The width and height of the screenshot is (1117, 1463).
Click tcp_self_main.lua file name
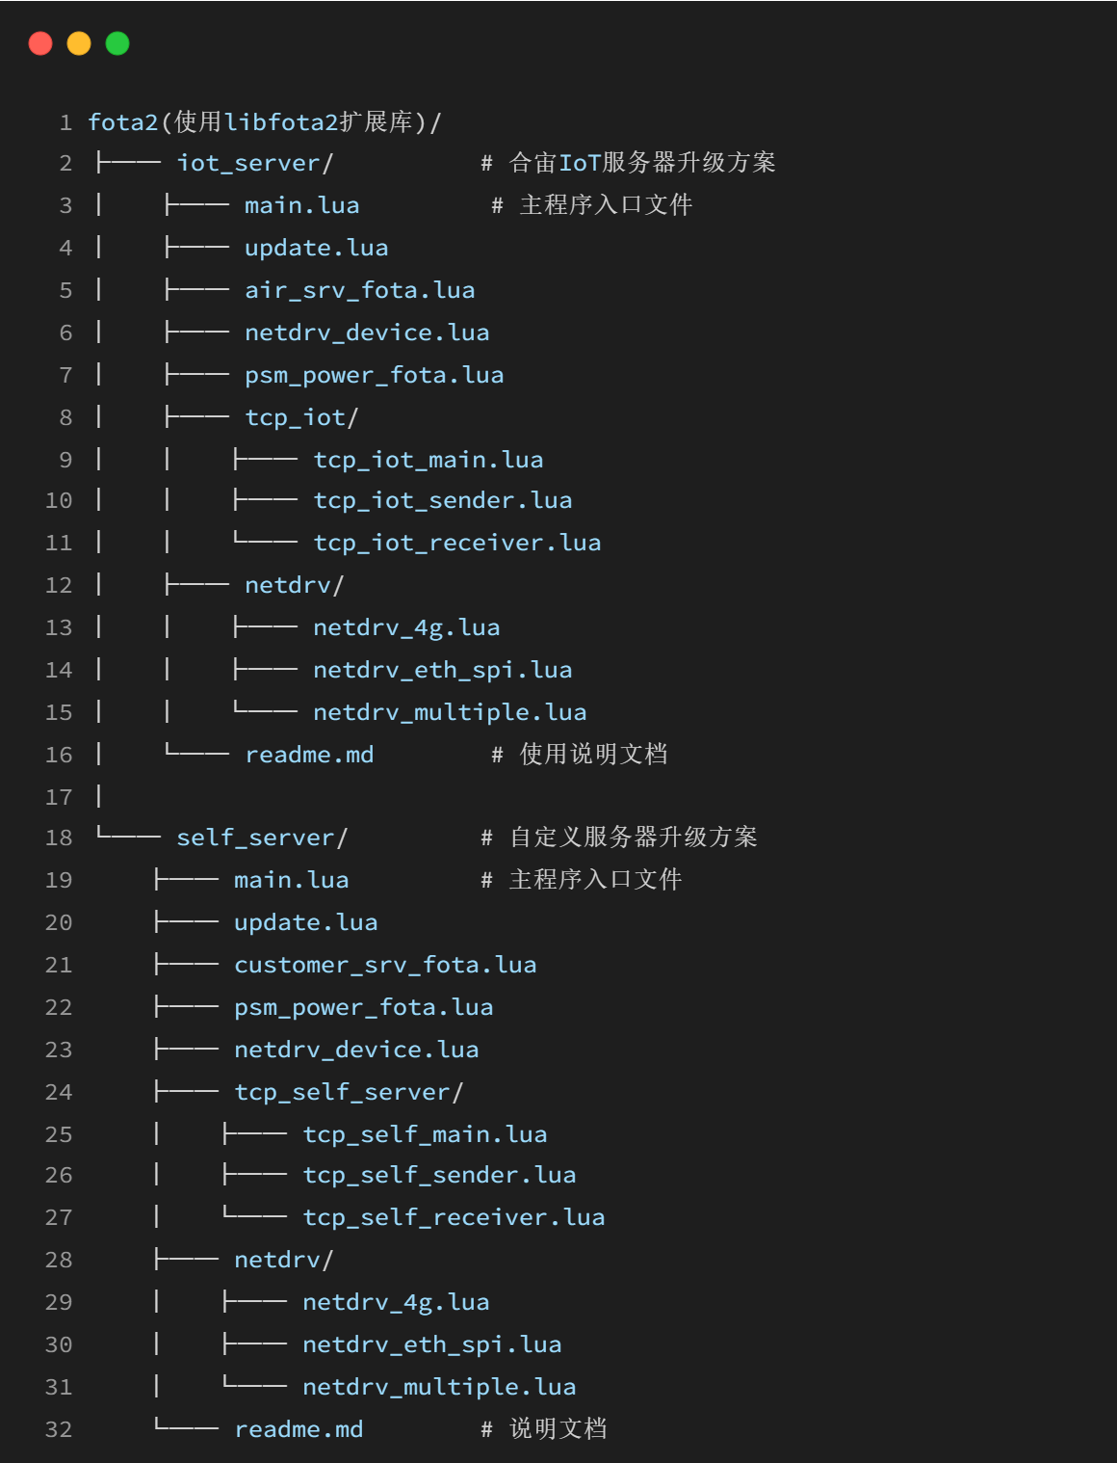(x=425, y=1134)
